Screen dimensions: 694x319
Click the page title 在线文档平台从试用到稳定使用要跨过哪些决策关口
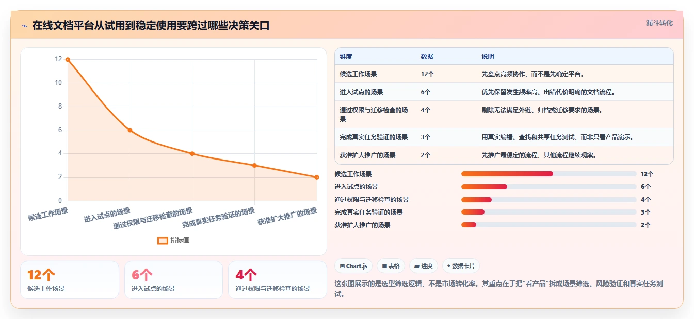point(151,26)
